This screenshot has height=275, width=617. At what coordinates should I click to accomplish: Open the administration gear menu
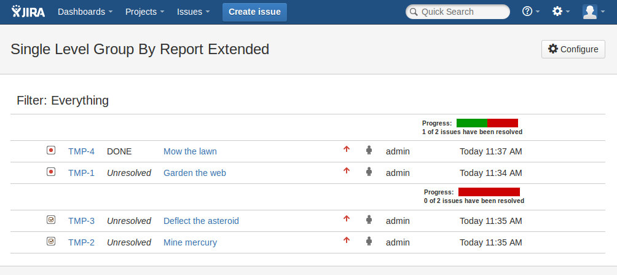point(561,12)
